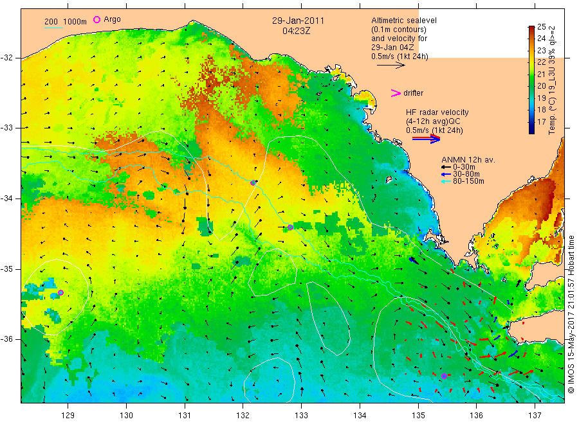
Task: Click the '30-80m' depth label
Action: pos(466,174)
